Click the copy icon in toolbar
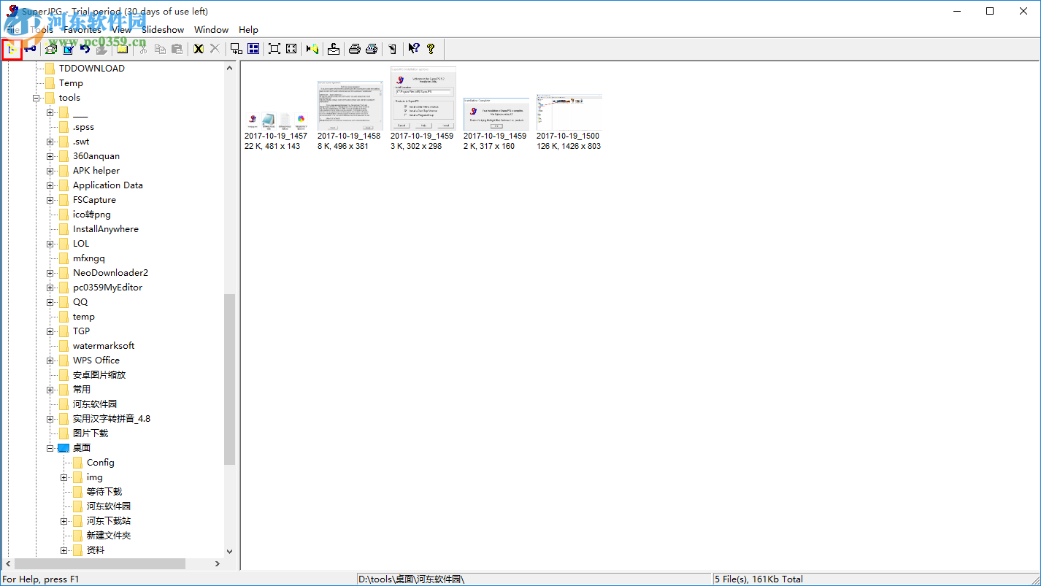The image size is (1041, 586). coord(160,49)
